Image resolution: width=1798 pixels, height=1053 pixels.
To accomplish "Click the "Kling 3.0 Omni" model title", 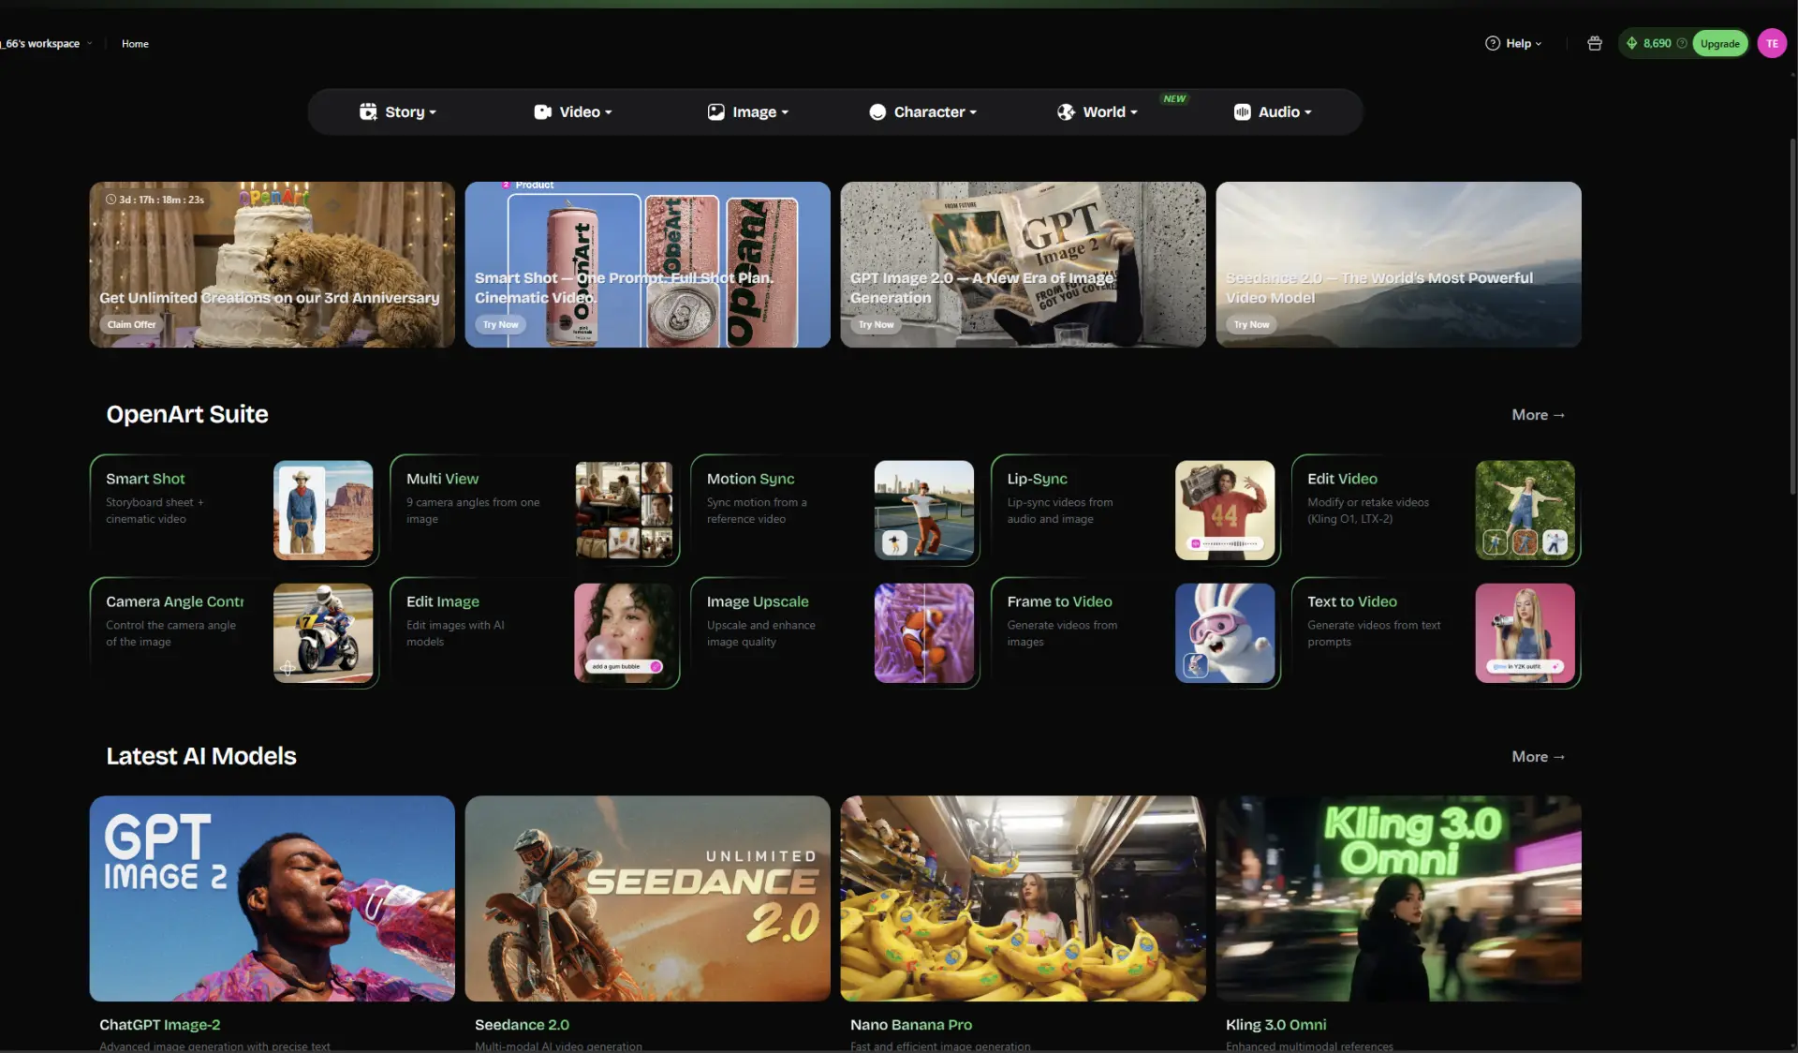I will coord(1275,1025).
